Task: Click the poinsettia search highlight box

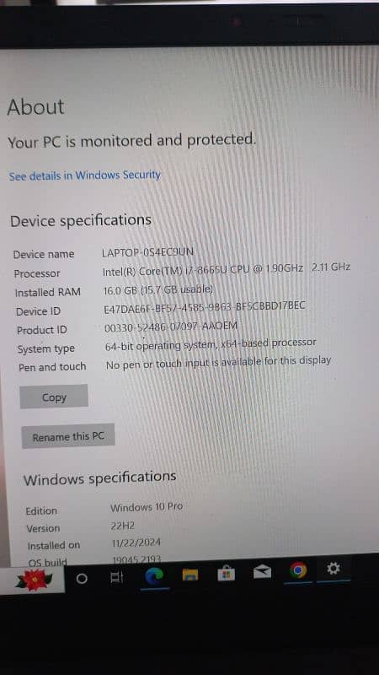Action: [33, 580]
